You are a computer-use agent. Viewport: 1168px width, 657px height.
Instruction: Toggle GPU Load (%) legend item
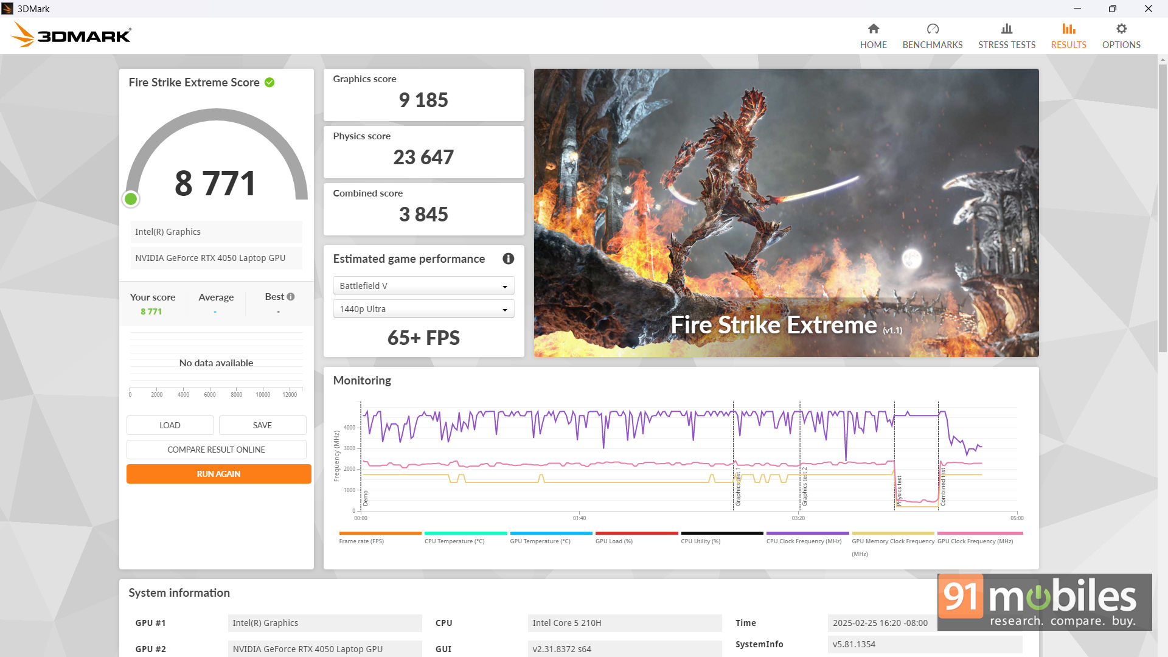coord(636,538)
